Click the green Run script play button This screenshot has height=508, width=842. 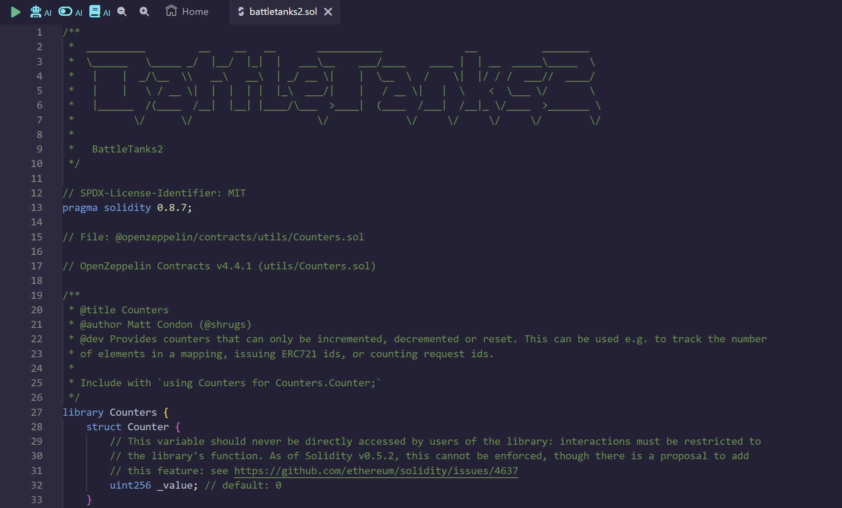coord(15,12)
